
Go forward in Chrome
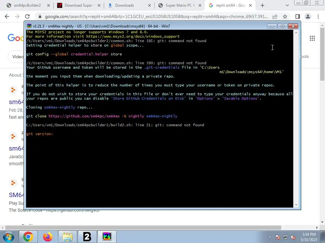17,16
